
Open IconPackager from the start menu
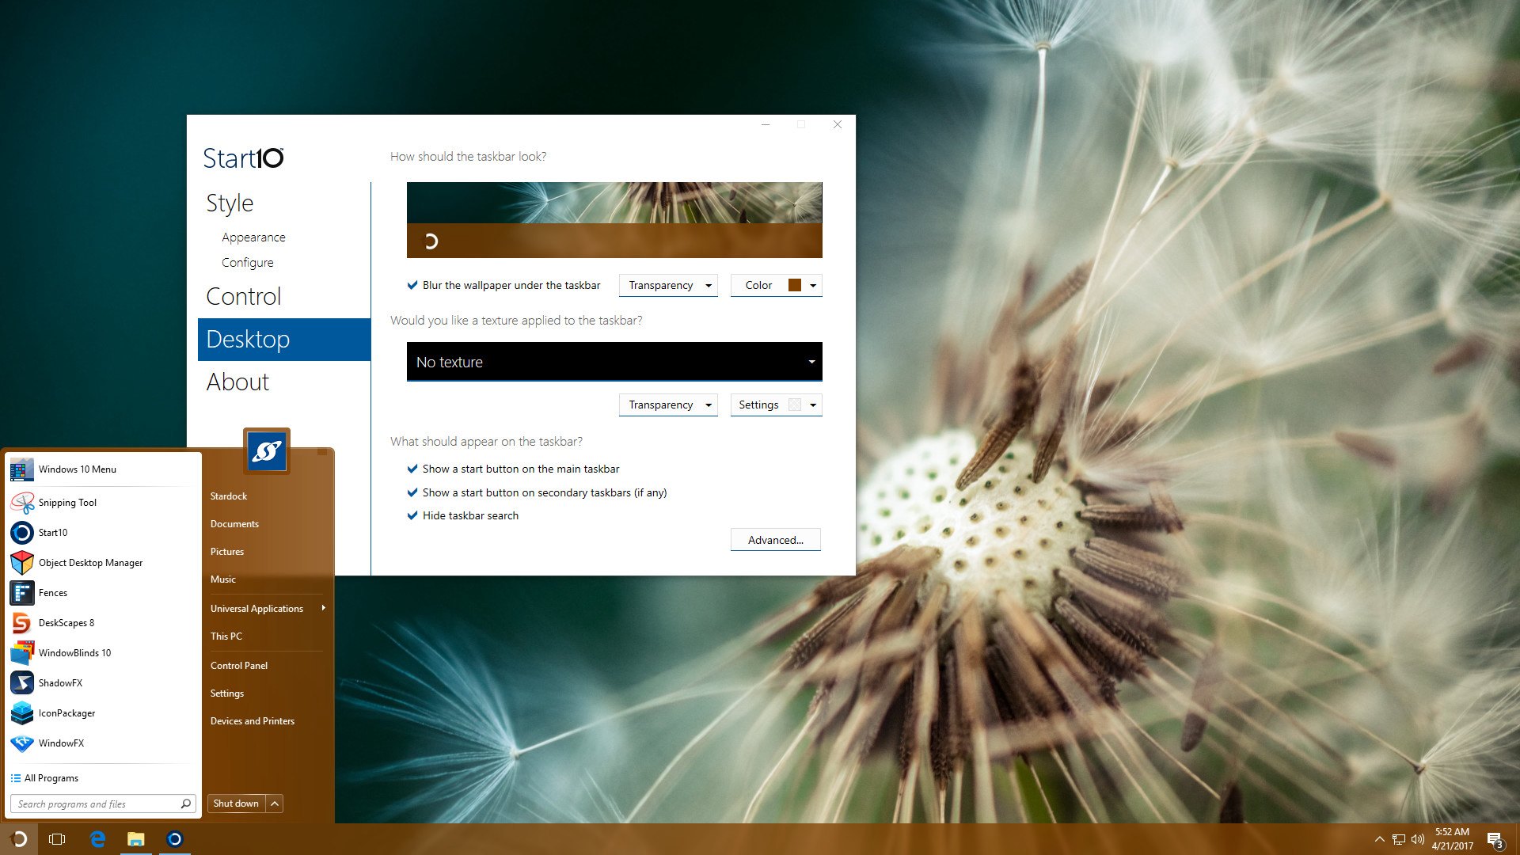pos(66,712)
